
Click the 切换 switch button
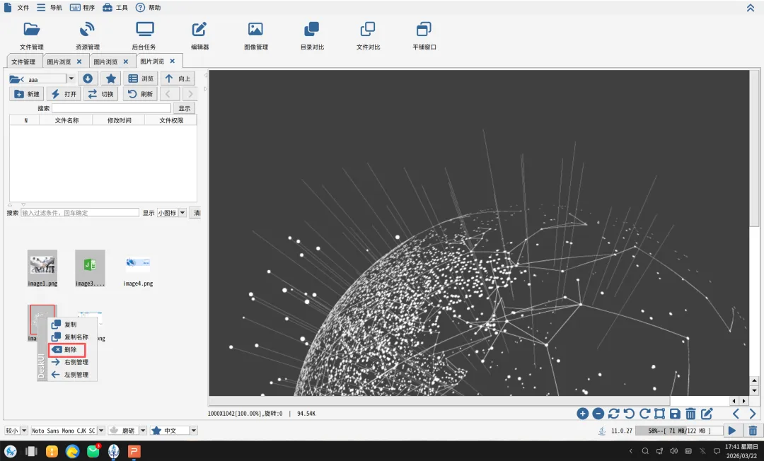pyautogui.click(x=101, y=94)
